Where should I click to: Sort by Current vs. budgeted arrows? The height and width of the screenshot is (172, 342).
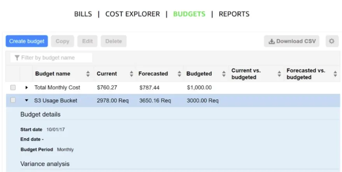[x=279, y=74]
